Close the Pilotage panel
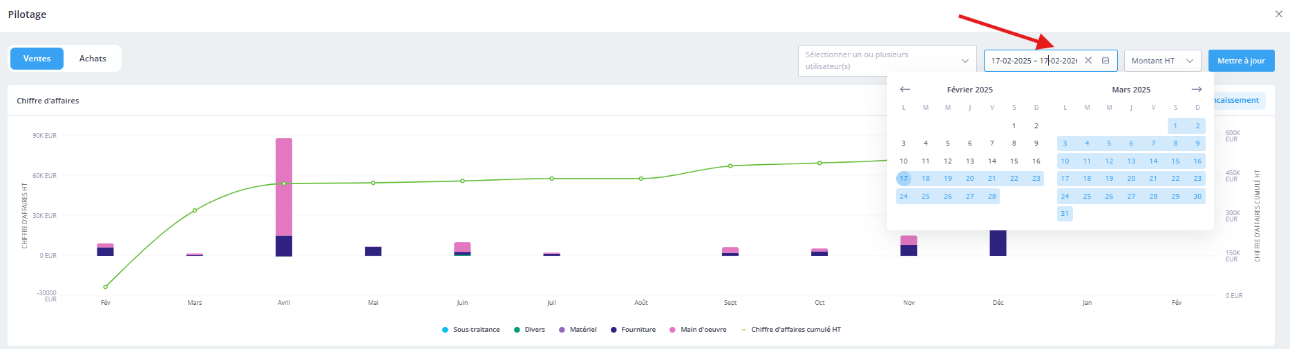The width and height of the screenshot is (1290, 349). point(1278,14)
